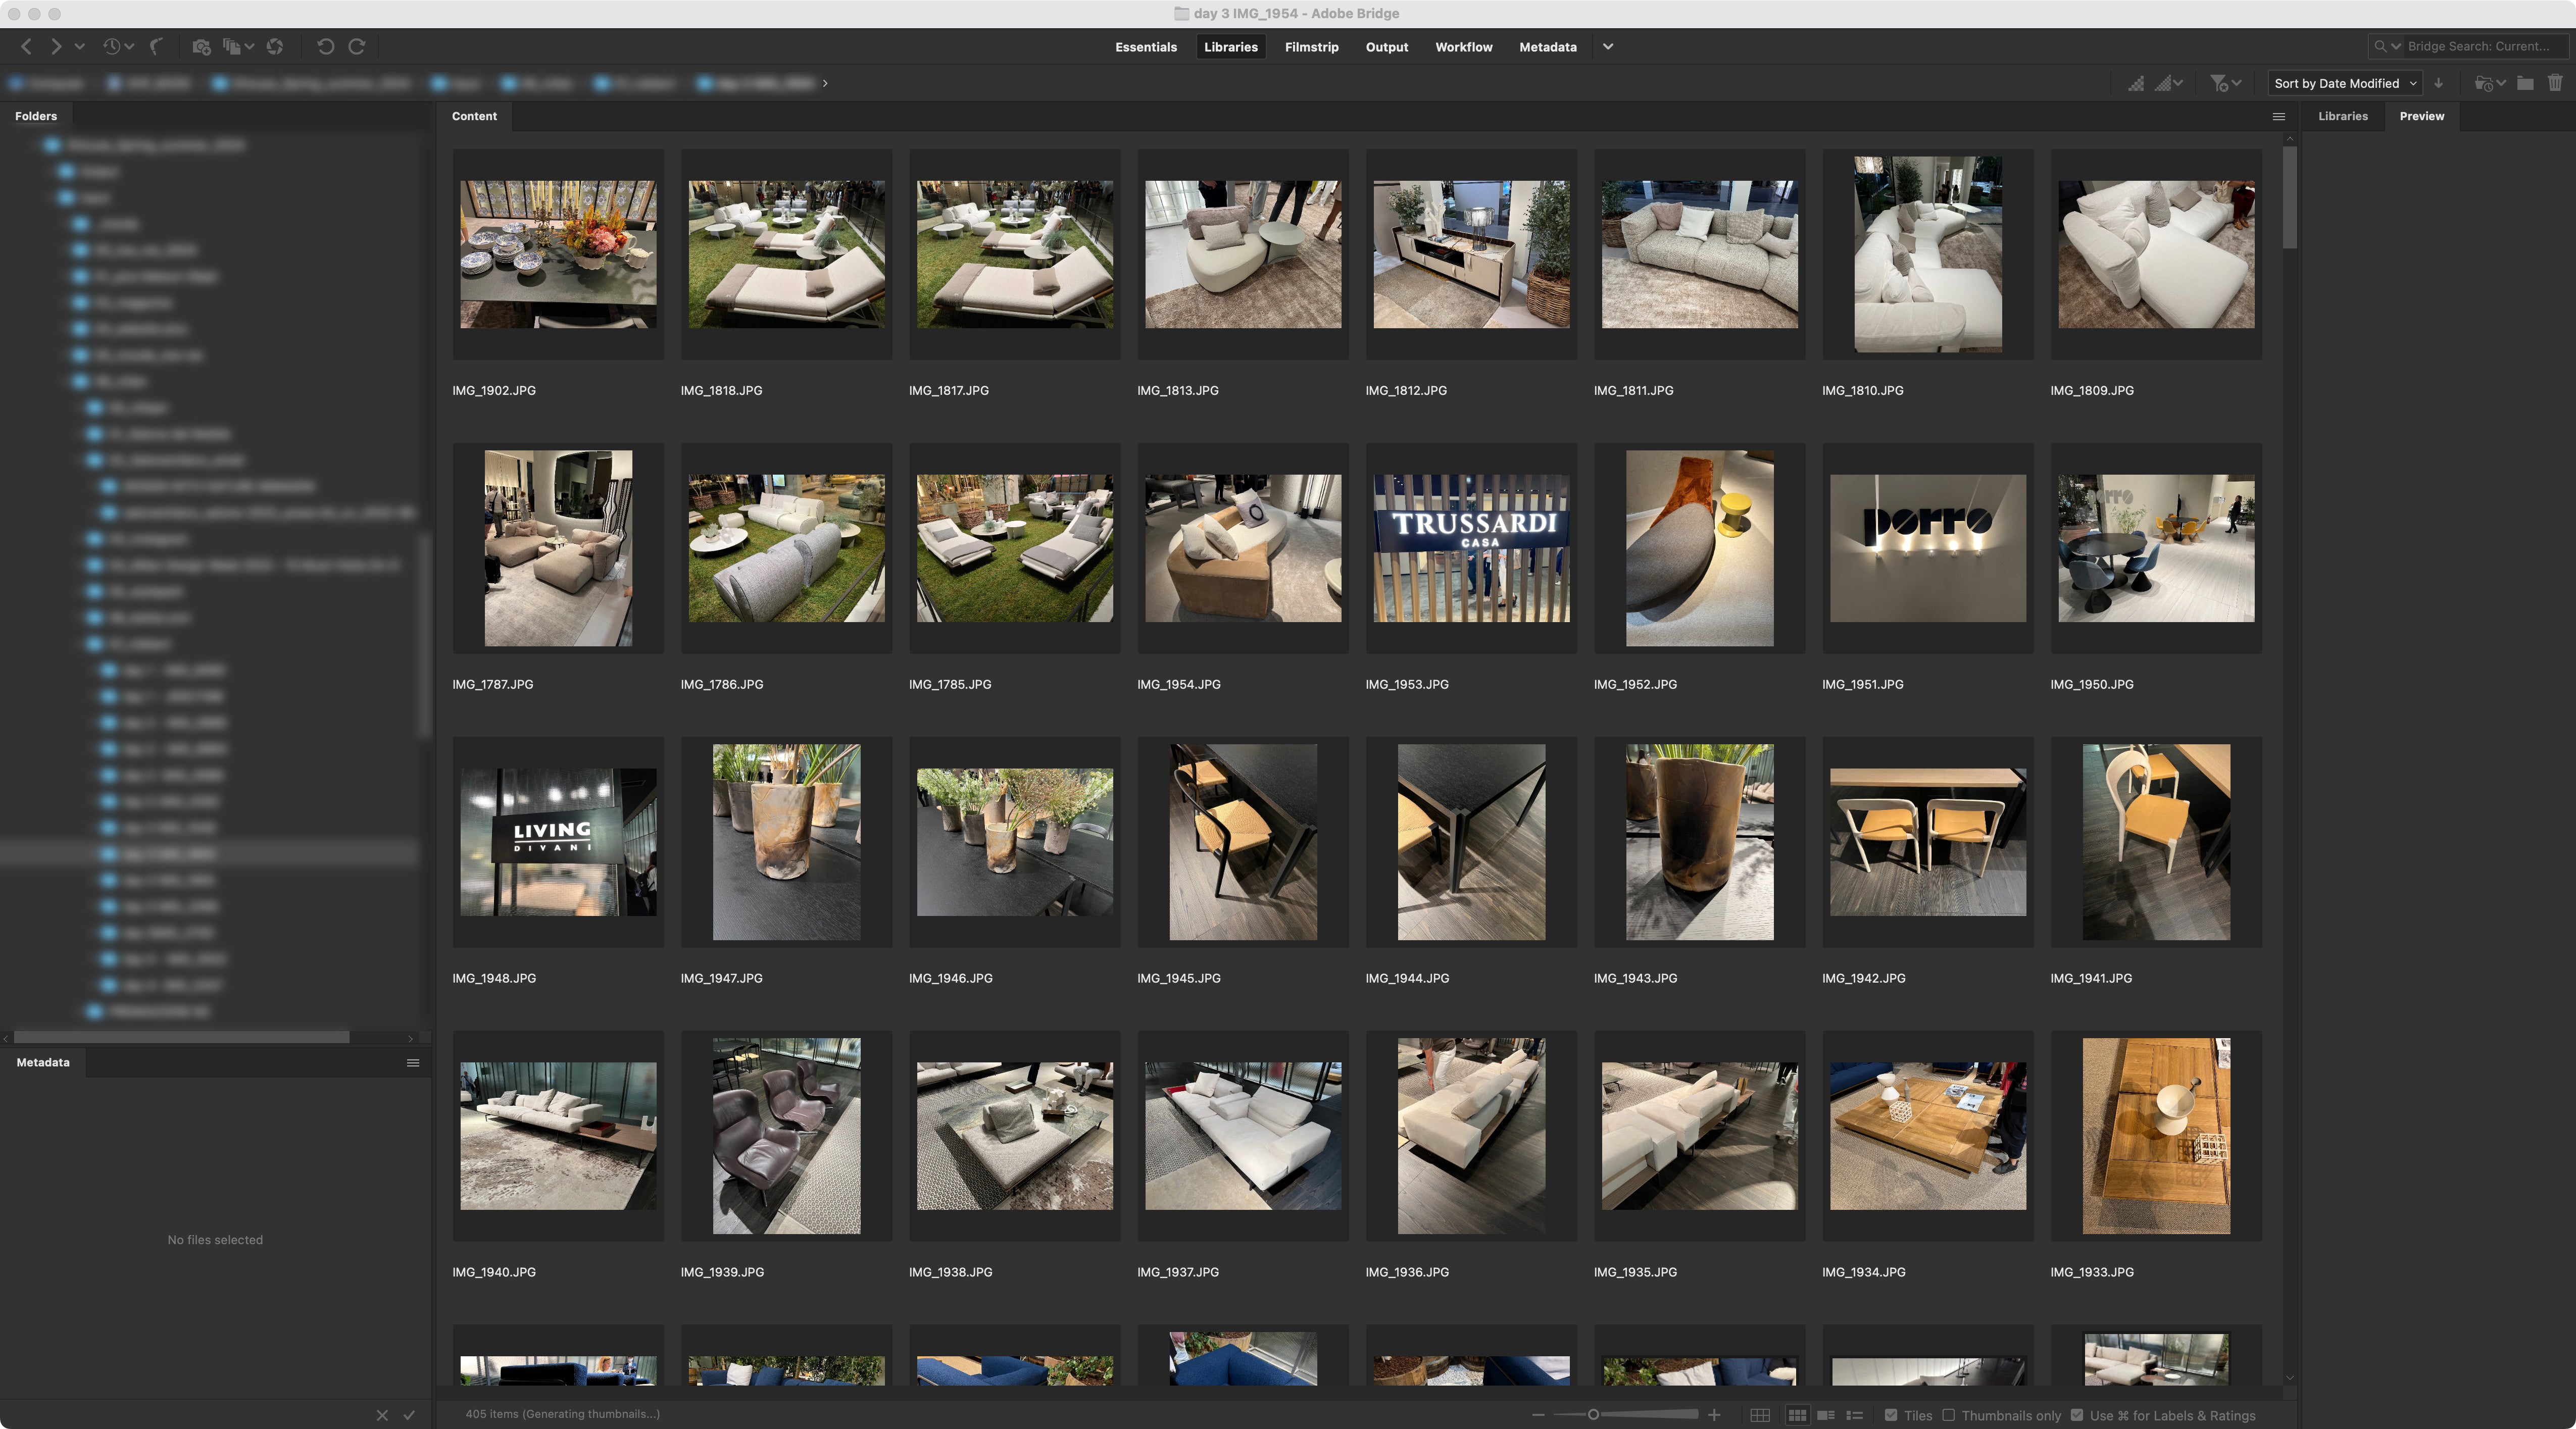Rotate 90 degrees counterclockwise icon

click(x=325, y=46)
